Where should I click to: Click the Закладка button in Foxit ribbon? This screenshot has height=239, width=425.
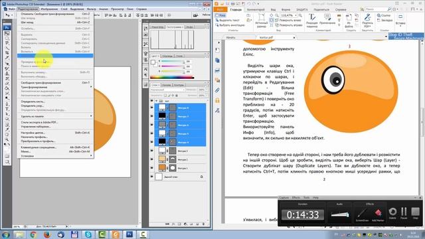pos(385,21)
